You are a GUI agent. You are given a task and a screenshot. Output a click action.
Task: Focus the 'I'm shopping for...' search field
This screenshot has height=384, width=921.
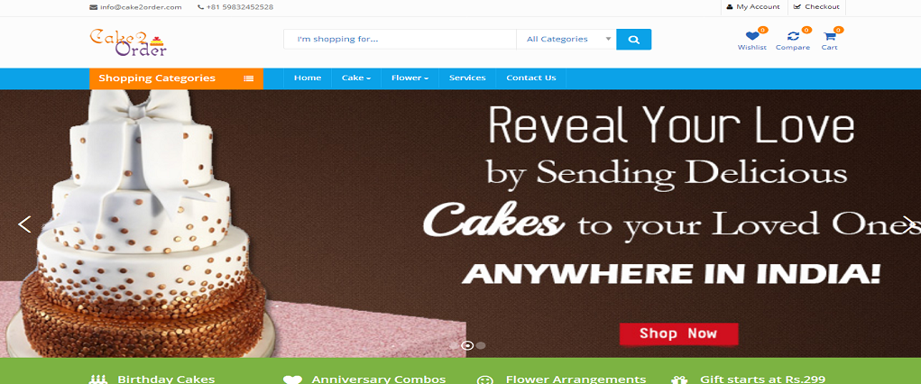[x=400, y=40]
